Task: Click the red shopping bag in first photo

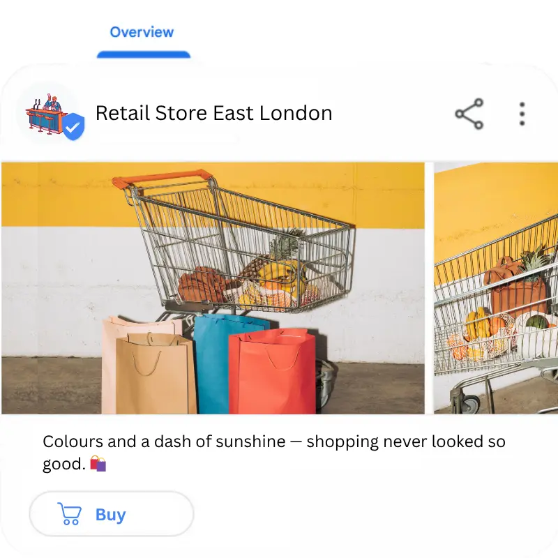Action: point(272,371)
